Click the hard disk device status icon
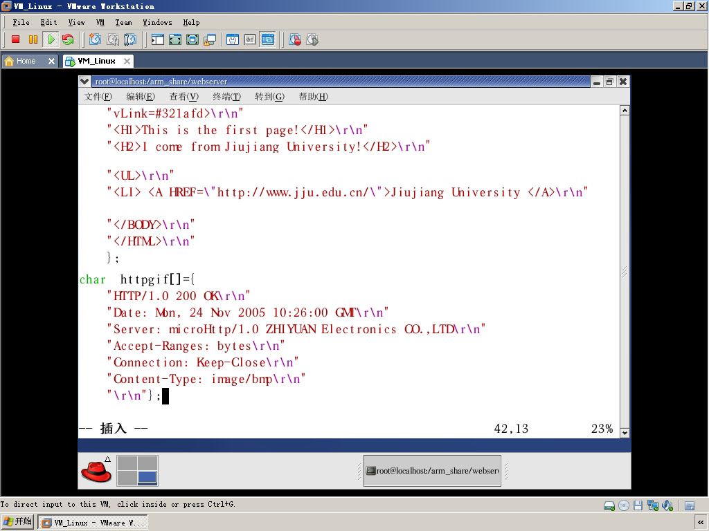Screen dimensions: 709x531 pyautogui.click(x=609, y=505)
